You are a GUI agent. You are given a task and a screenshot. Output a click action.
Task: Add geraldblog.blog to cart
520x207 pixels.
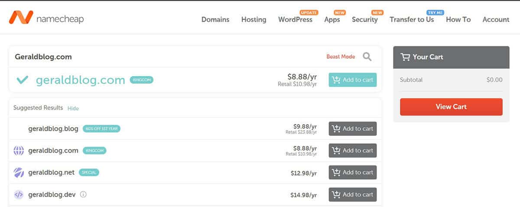point(352,129)
